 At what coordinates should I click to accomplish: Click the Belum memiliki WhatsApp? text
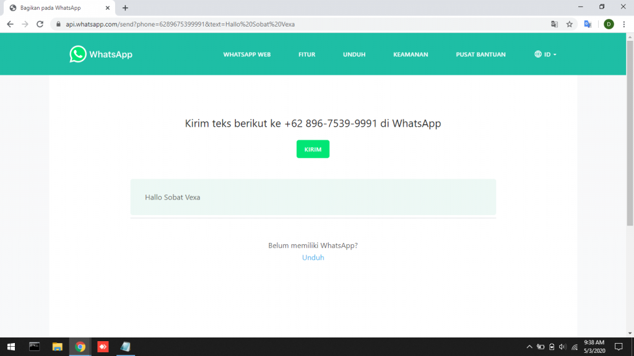[313, 245]
